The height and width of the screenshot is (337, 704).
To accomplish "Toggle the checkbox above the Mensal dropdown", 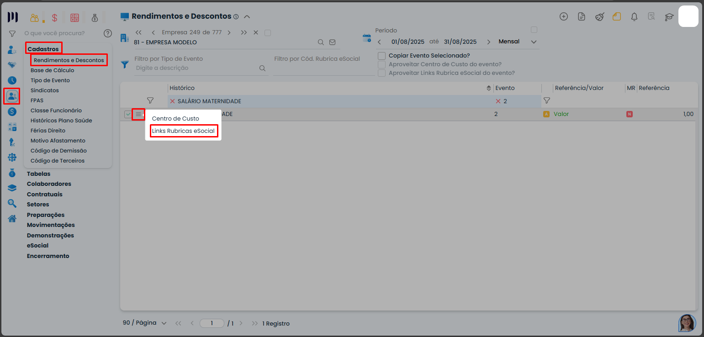I will coord(534,30).
